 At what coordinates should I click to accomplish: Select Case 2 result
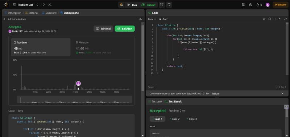(x=175, y=119)
